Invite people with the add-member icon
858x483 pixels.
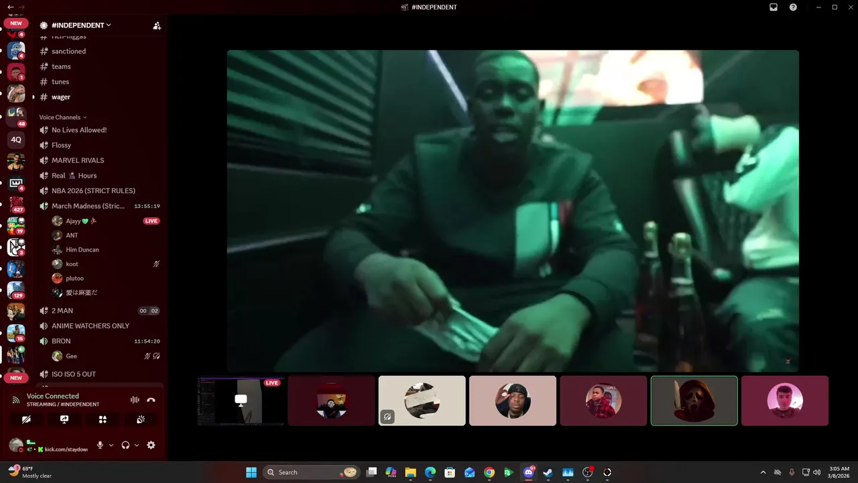(x=157, y=25)
